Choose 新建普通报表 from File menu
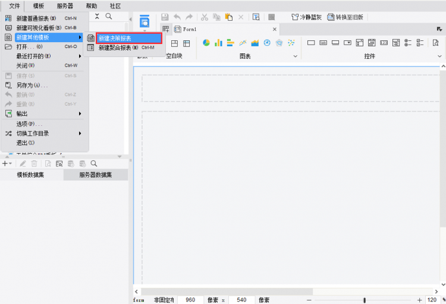The height and width of the screenshot is (304, 446). 43,18
